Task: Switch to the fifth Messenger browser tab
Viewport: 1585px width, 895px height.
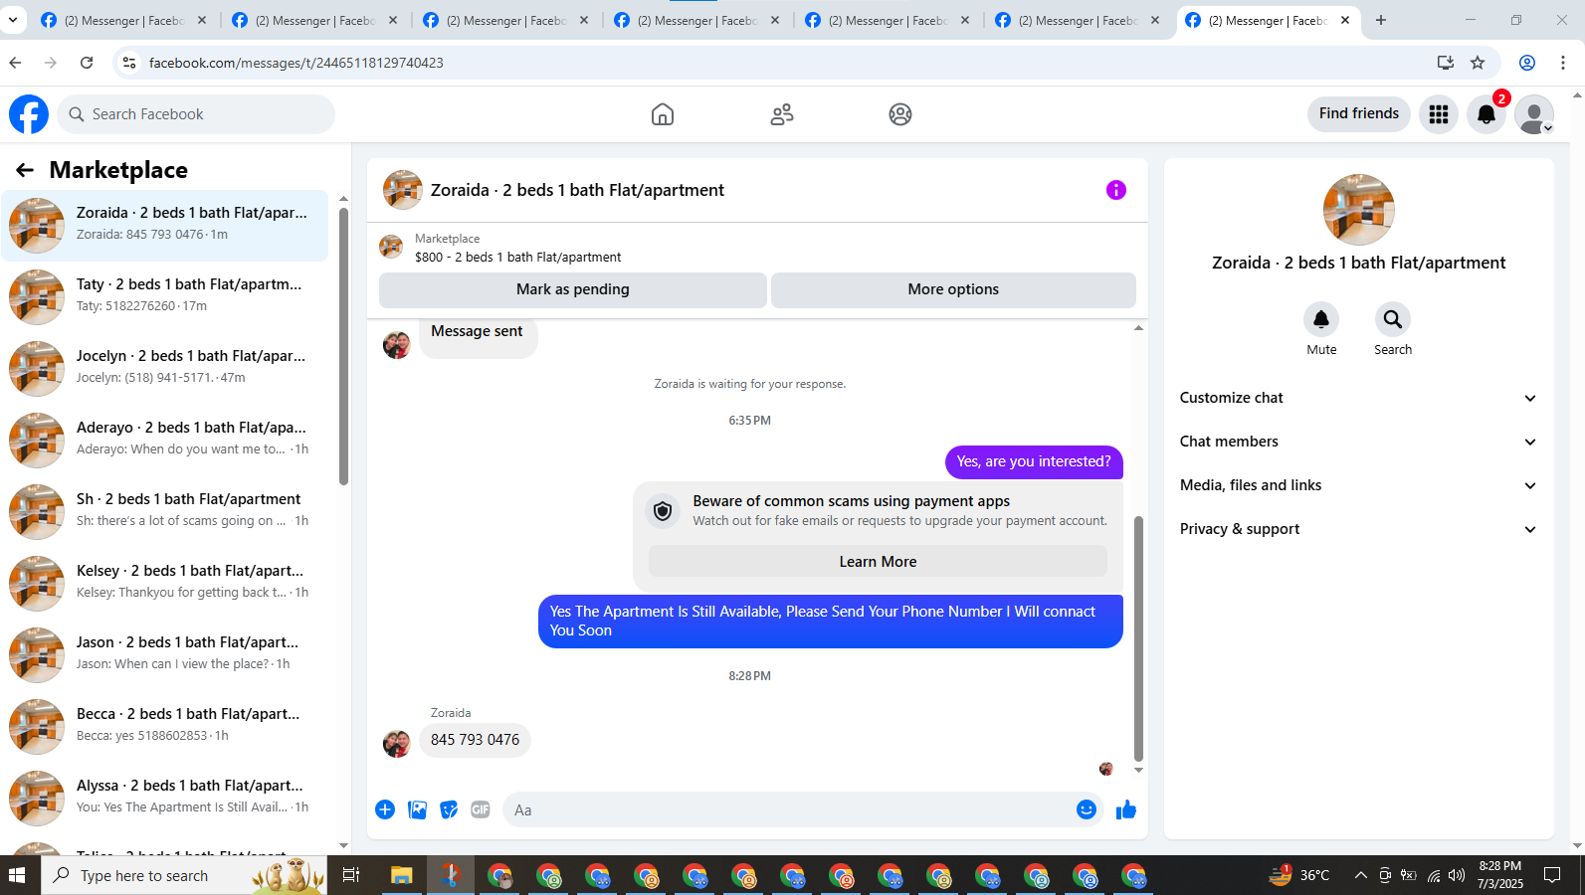Action: tap(889, 20)
